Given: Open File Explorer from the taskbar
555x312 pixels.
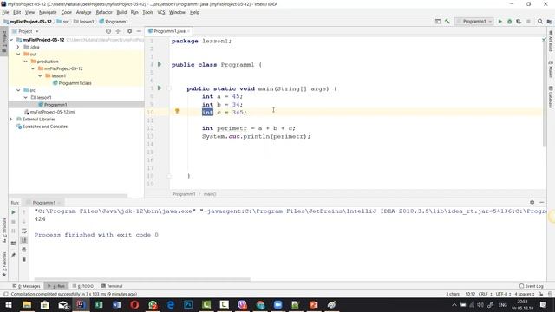Looking at the screenshot, I should 27,305.
